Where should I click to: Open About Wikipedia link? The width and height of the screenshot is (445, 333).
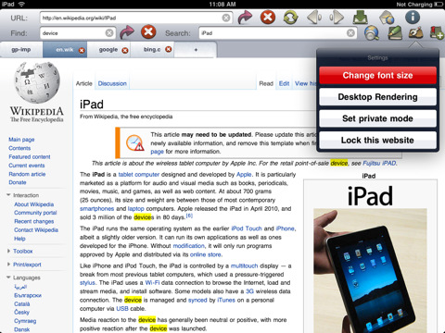[x=34, y=204]
